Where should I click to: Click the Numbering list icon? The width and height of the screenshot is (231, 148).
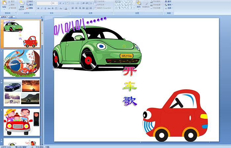79,3
